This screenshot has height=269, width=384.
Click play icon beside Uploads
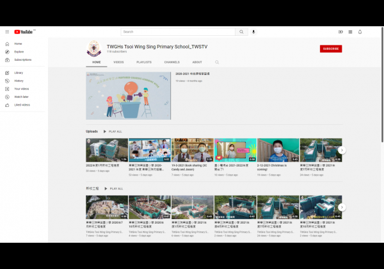[104, 131]
